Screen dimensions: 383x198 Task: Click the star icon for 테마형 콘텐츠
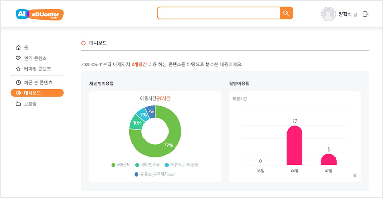coord(18,69)
